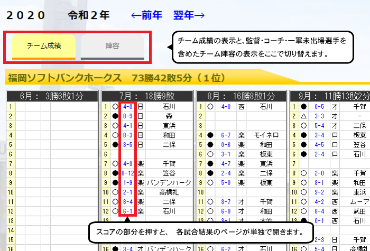Viewport: 370px width, 251px height.
Task: Open July 7 game score 4-3
Action: [x=128, y=163]
